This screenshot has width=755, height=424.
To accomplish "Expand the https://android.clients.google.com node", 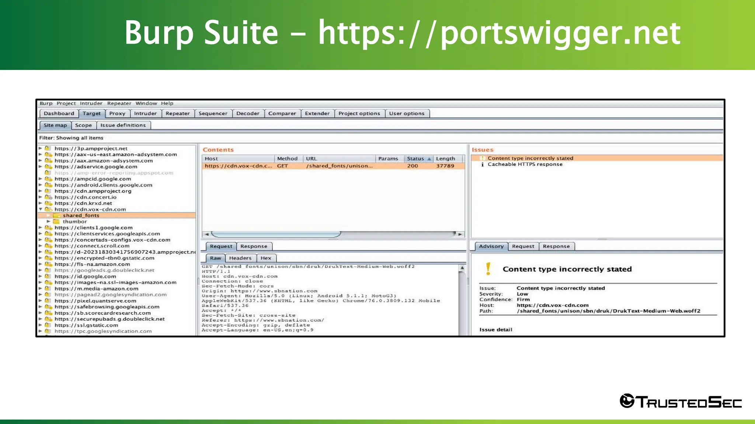I will 41,185.
